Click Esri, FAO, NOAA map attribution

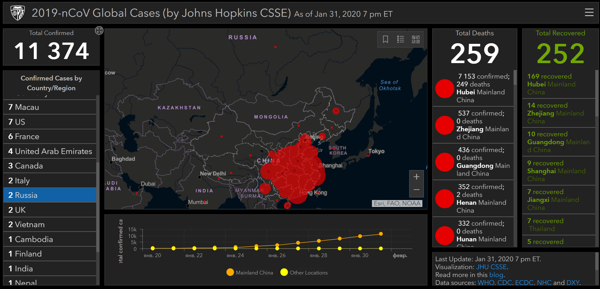click(397, 203)
